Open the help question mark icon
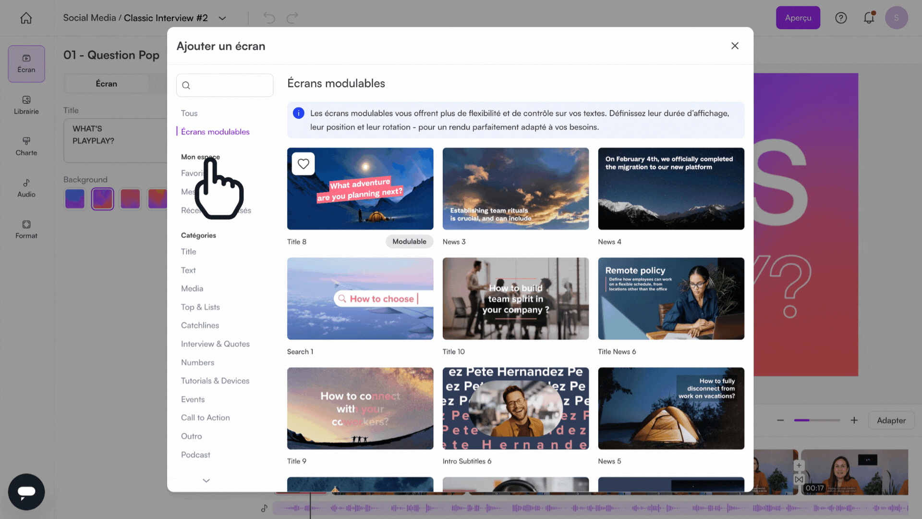The width and height of the screenshot is (922, 519). point(841,18)
